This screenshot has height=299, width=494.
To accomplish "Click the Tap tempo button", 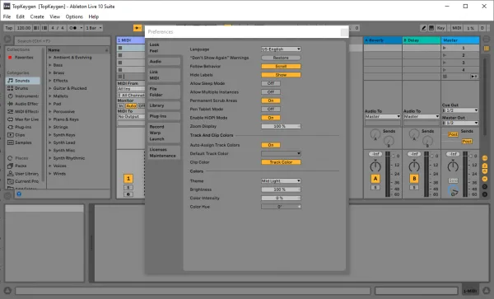I will click(x=9, y=28).
